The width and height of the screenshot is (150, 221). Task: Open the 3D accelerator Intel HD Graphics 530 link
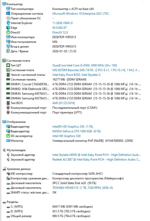coord(66,136)
